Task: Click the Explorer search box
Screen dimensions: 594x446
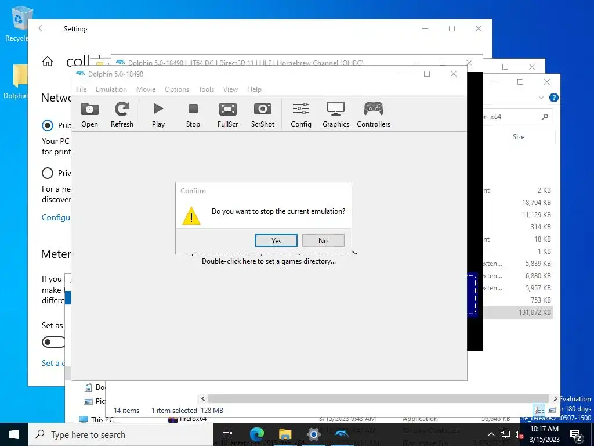Action: [x=517, y=117]
